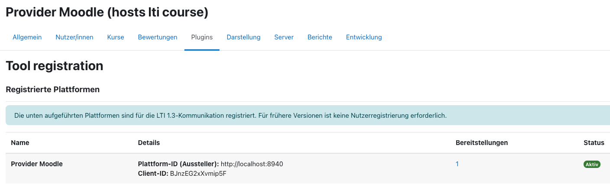Click the Registrierte Plattformen heading
Screen dimensions: 610x187
(53, 90)
